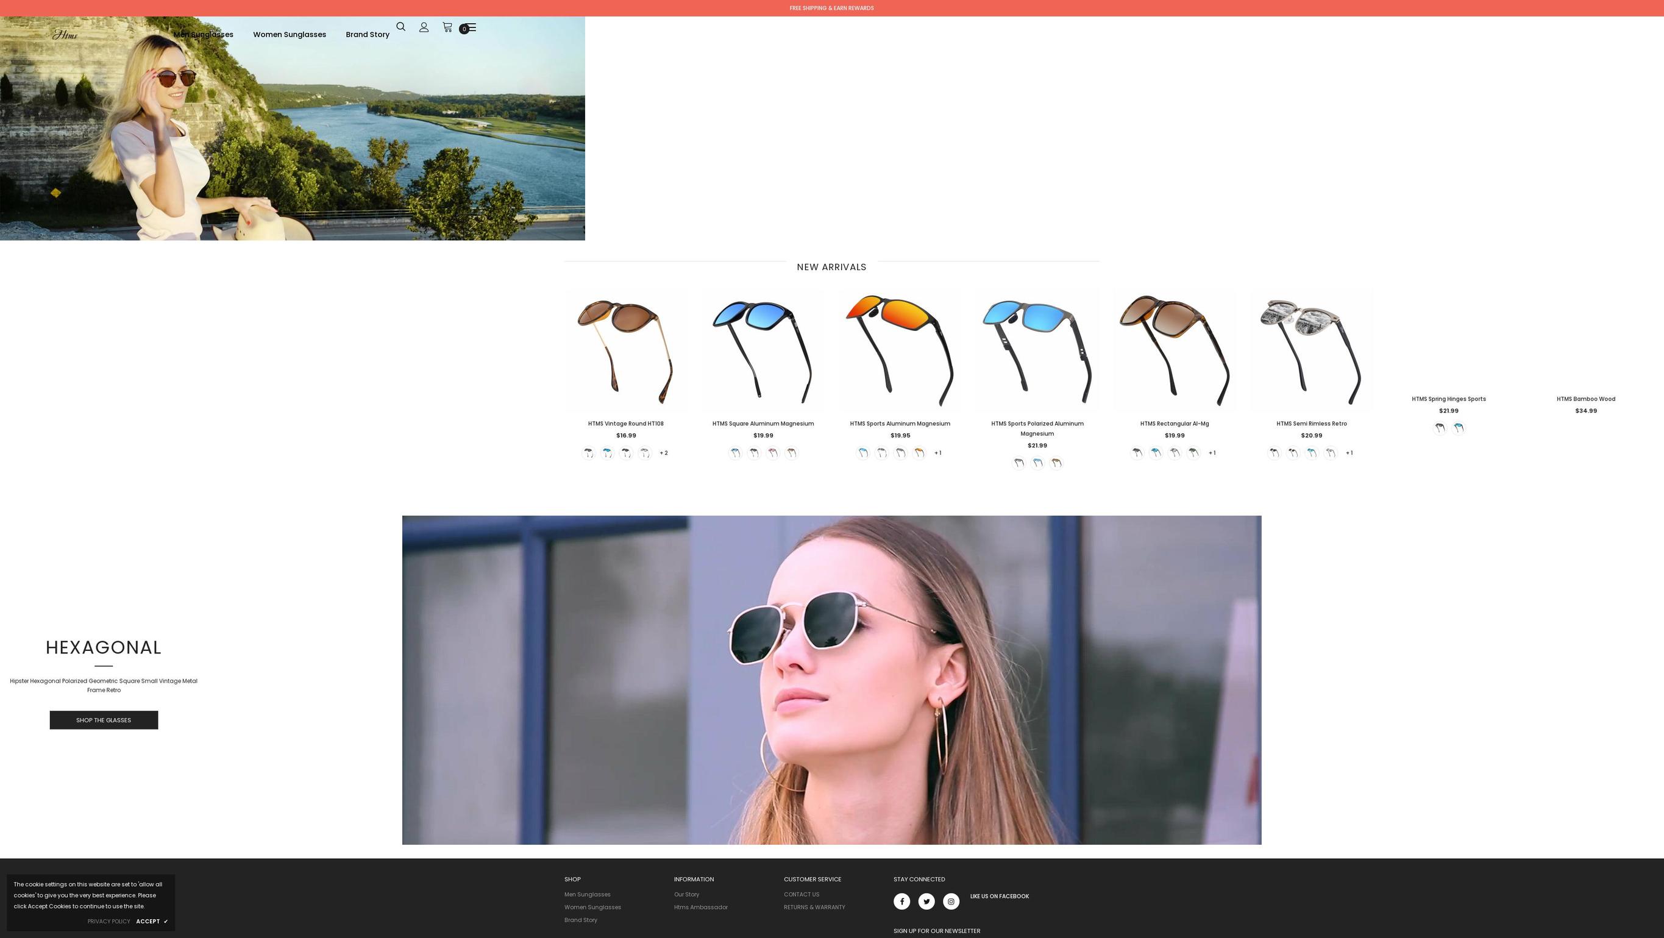Open Our Story footer link

(x=687, y=895)
